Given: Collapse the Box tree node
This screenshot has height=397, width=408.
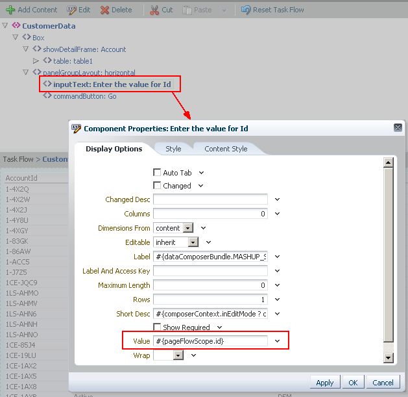Looking at the screenshot, I should (16, 37).
